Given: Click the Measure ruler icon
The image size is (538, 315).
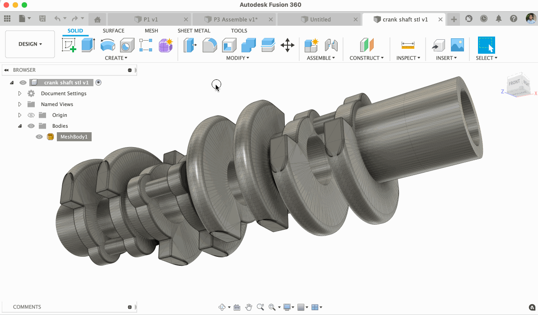Looking at the screenshot, I should pyautogui.click(x=408, y=45).
